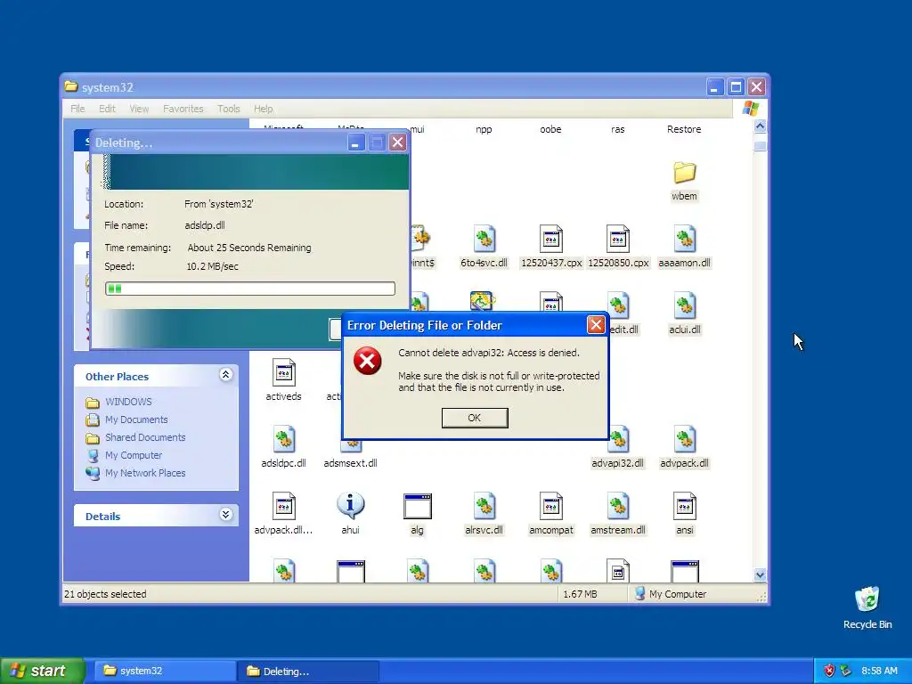Close the Error Deleting File dialog
912x684 pixels.
tap(596, 324)
